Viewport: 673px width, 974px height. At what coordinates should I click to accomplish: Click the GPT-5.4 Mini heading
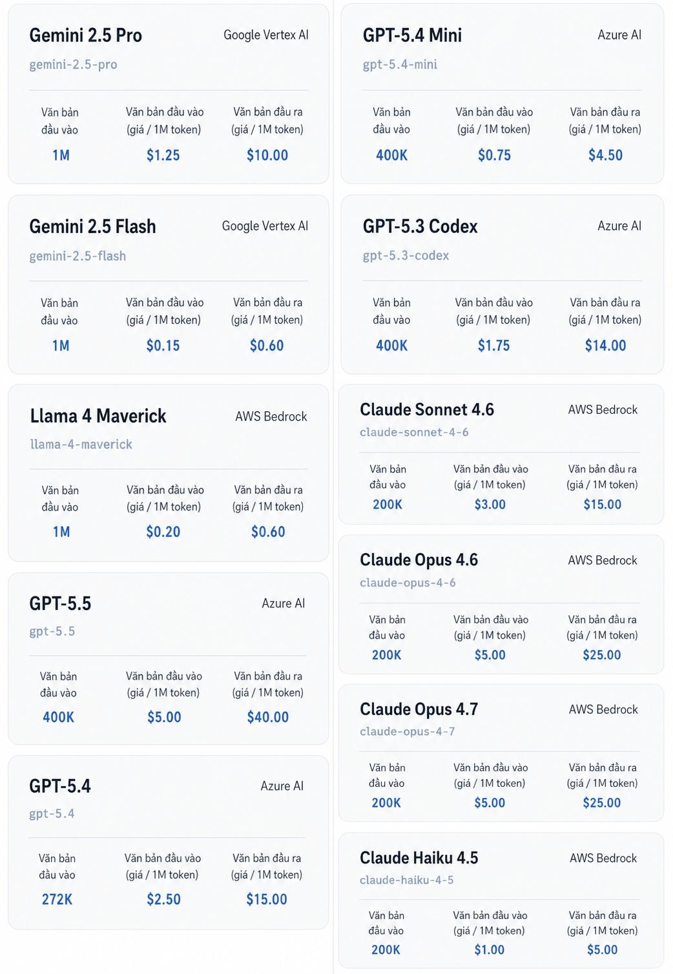pyautogui.click(x=412, y=36)
